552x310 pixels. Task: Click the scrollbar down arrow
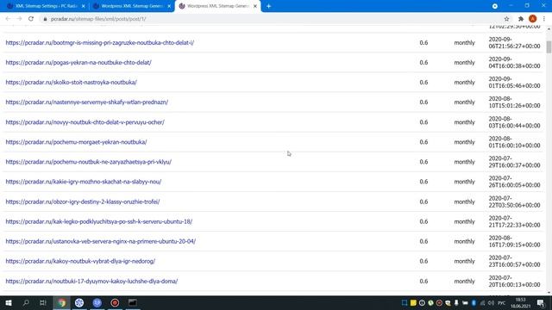click(549, 293)
